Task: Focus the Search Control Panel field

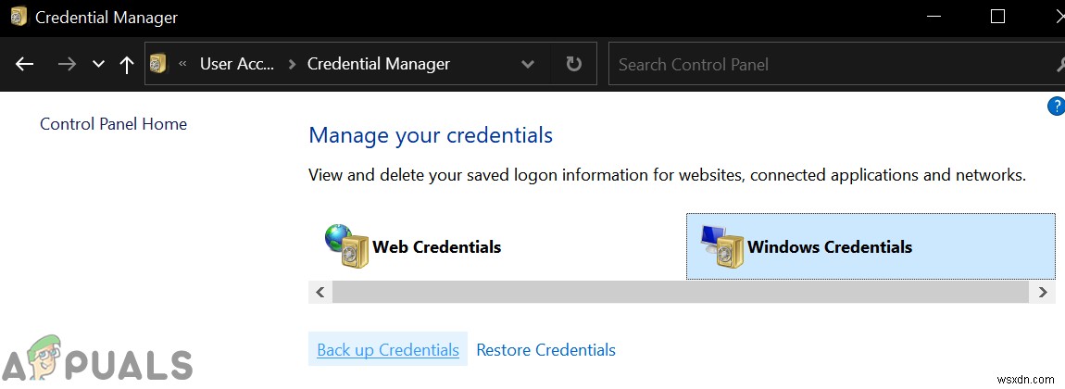Action: [824, 64]
